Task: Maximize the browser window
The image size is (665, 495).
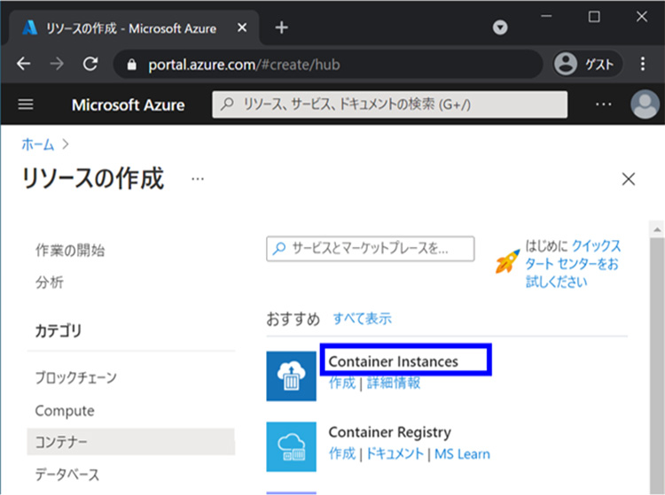Action: (x=594, y=17)
